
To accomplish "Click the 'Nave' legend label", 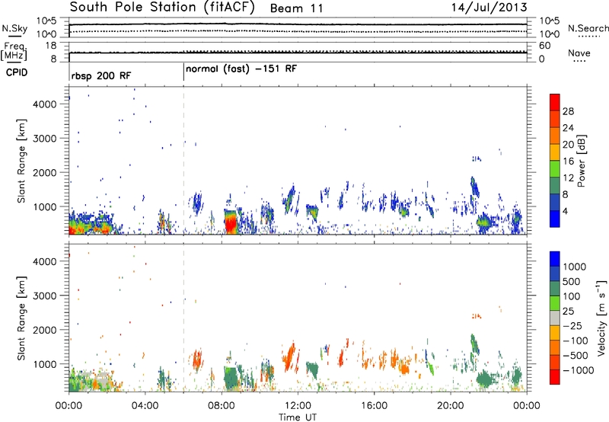I will 579,53.
